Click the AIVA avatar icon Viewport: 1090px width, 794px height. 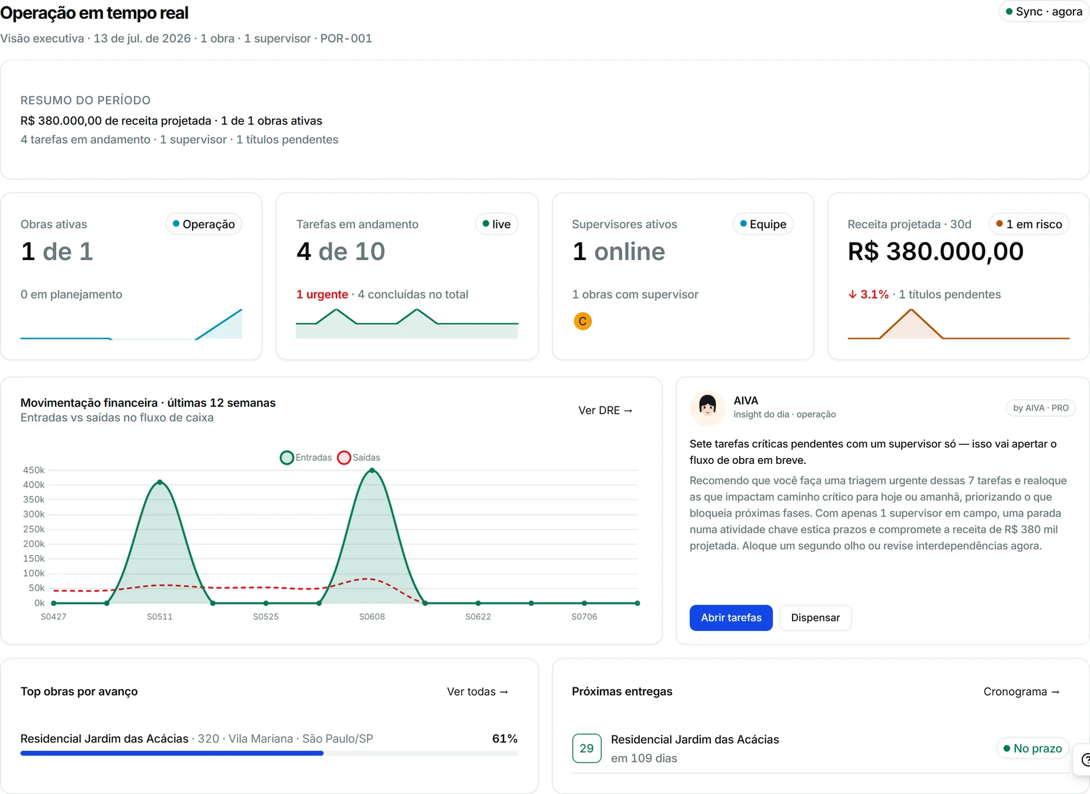707,408
